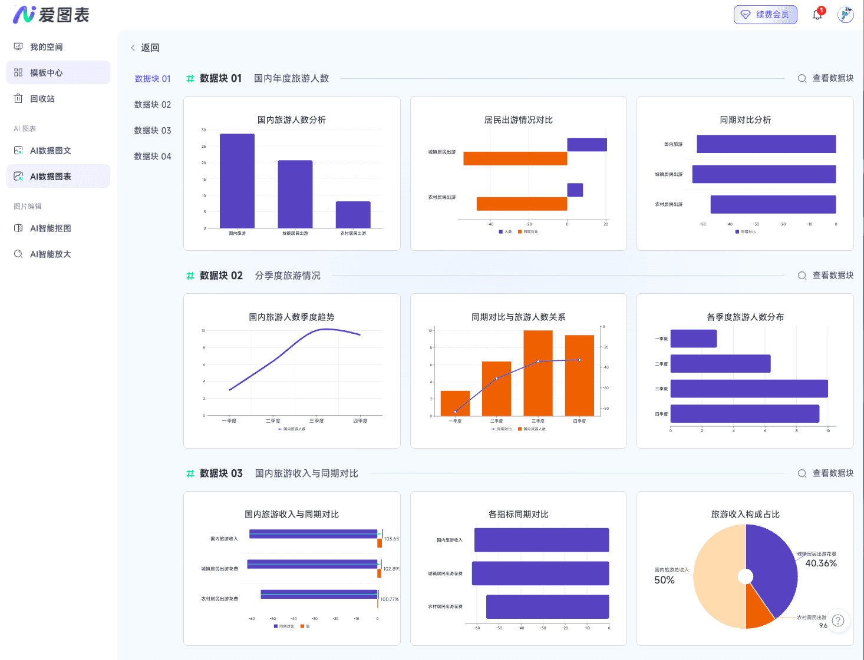Viewport: 864px width, 660px height.
Task: Go to 我的空间
Action: [x=58, y=47]
